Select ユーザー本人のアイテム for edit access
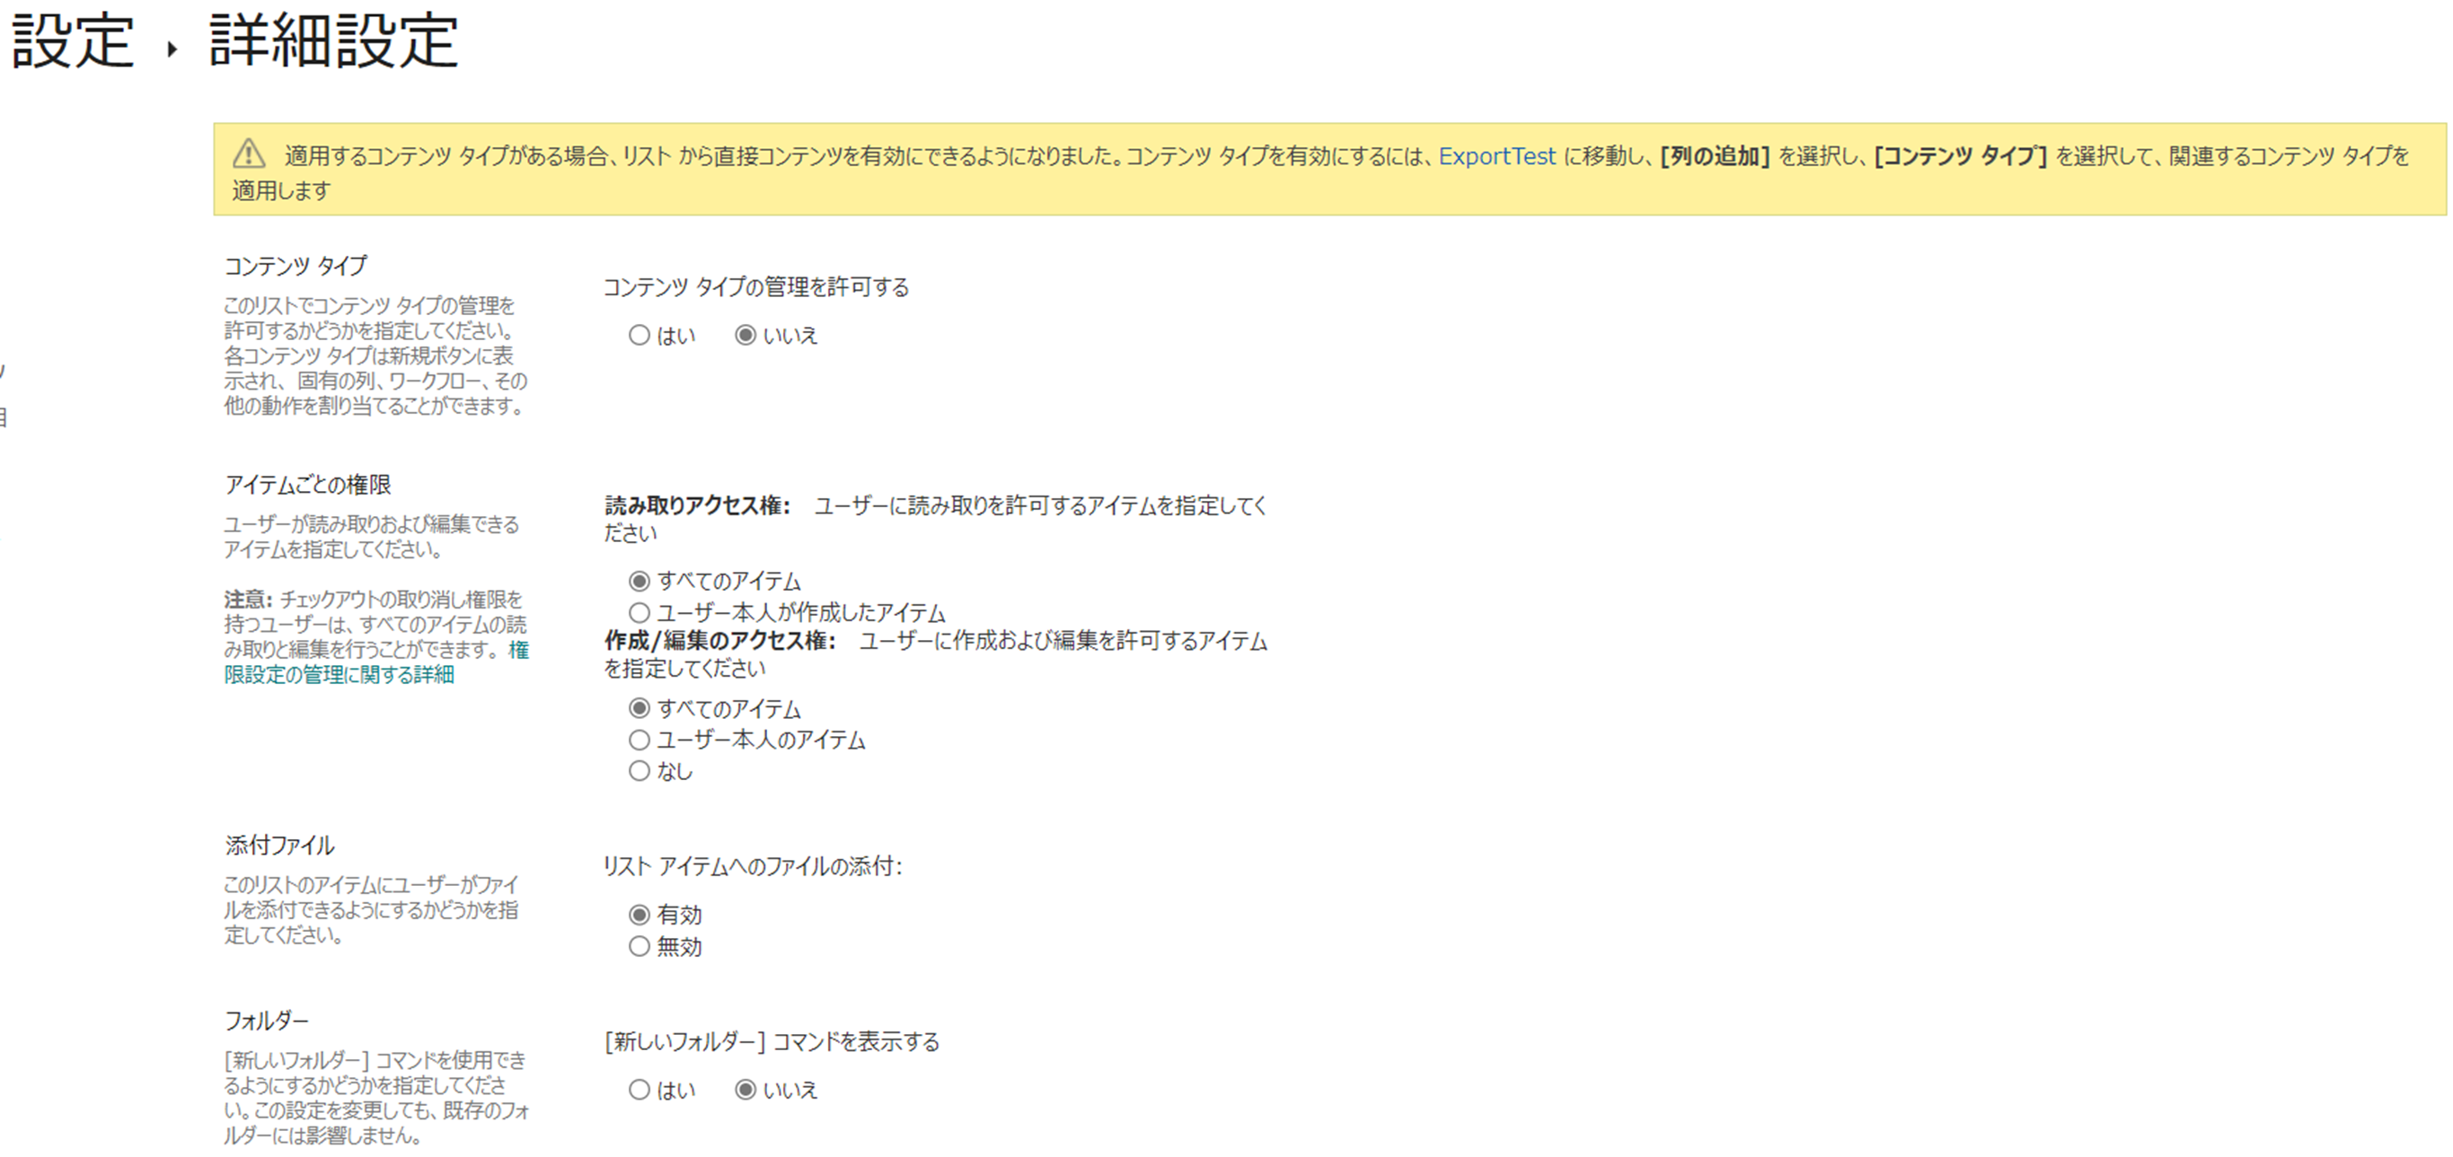The image size is (2453, 1157). (x=639, y=740)
